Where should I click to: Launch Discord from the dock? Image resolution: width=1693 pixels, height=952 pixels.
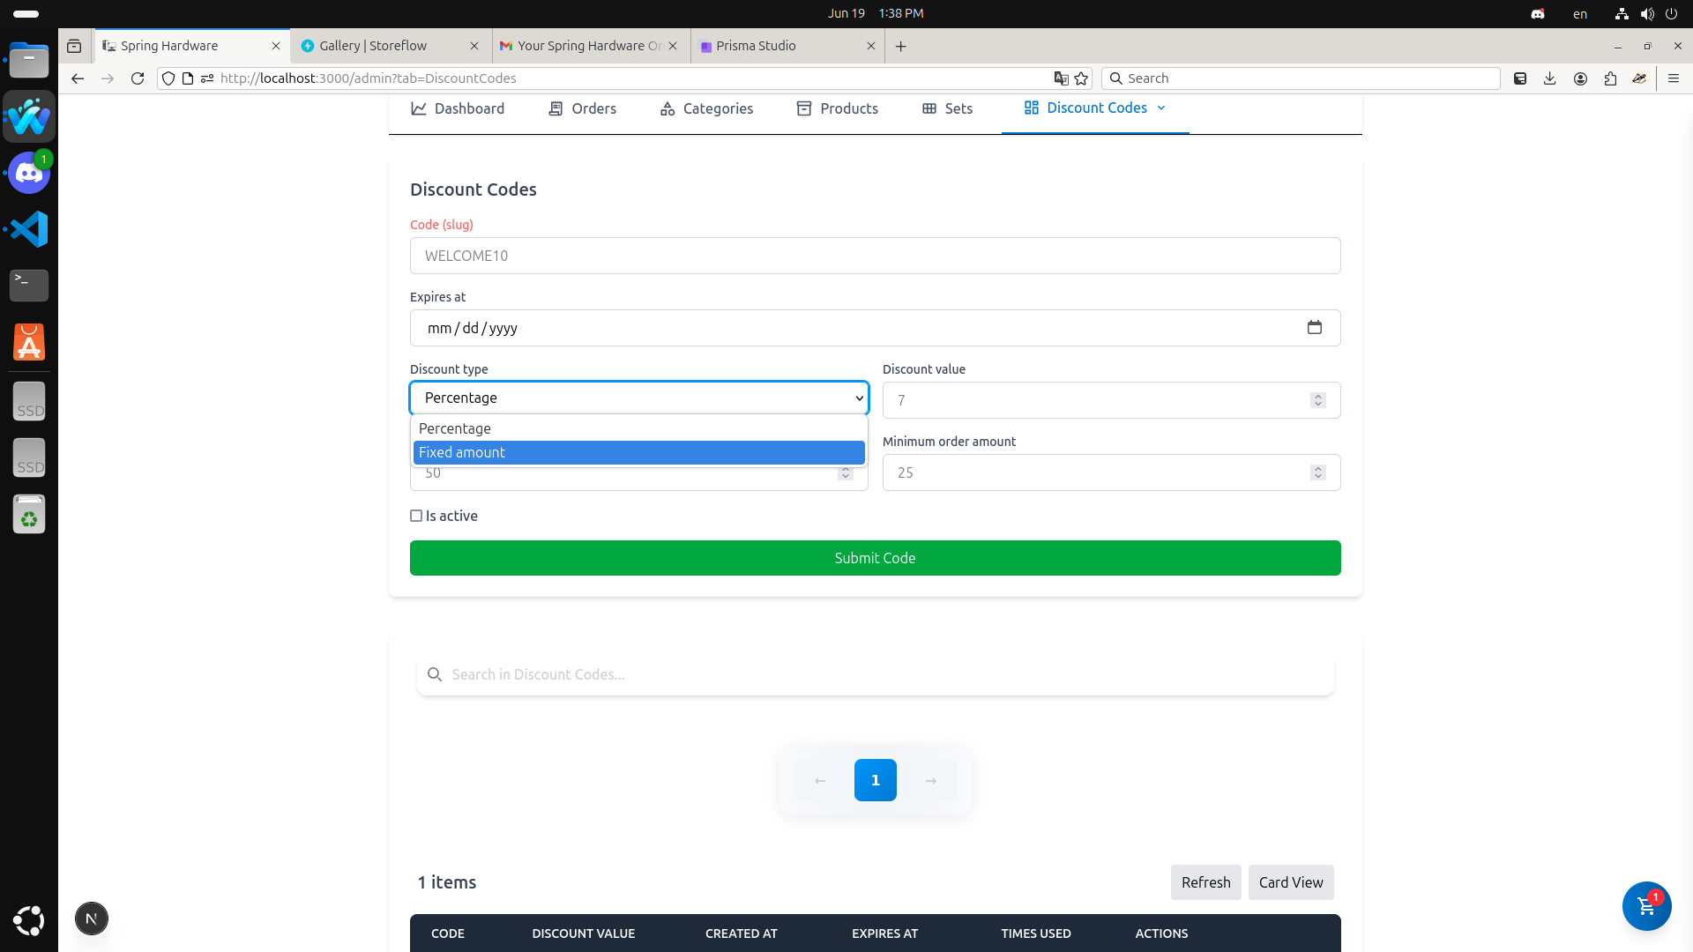[29, 173]
